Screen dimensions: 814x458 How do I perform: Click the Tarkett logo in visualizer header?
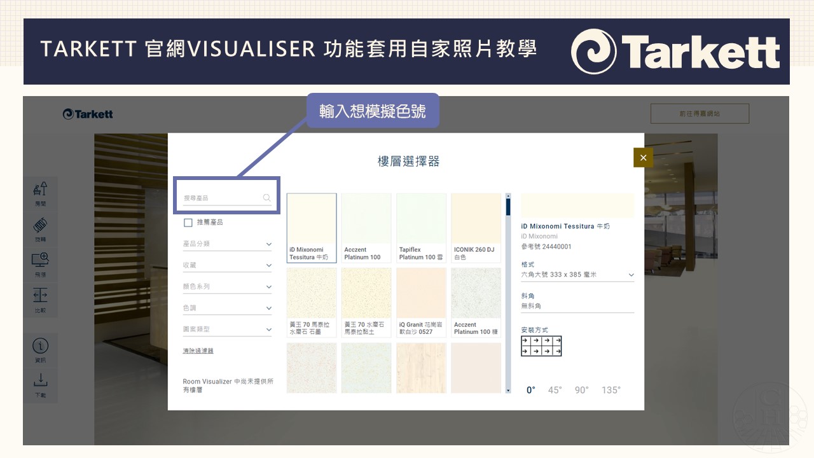coord(88,114)
